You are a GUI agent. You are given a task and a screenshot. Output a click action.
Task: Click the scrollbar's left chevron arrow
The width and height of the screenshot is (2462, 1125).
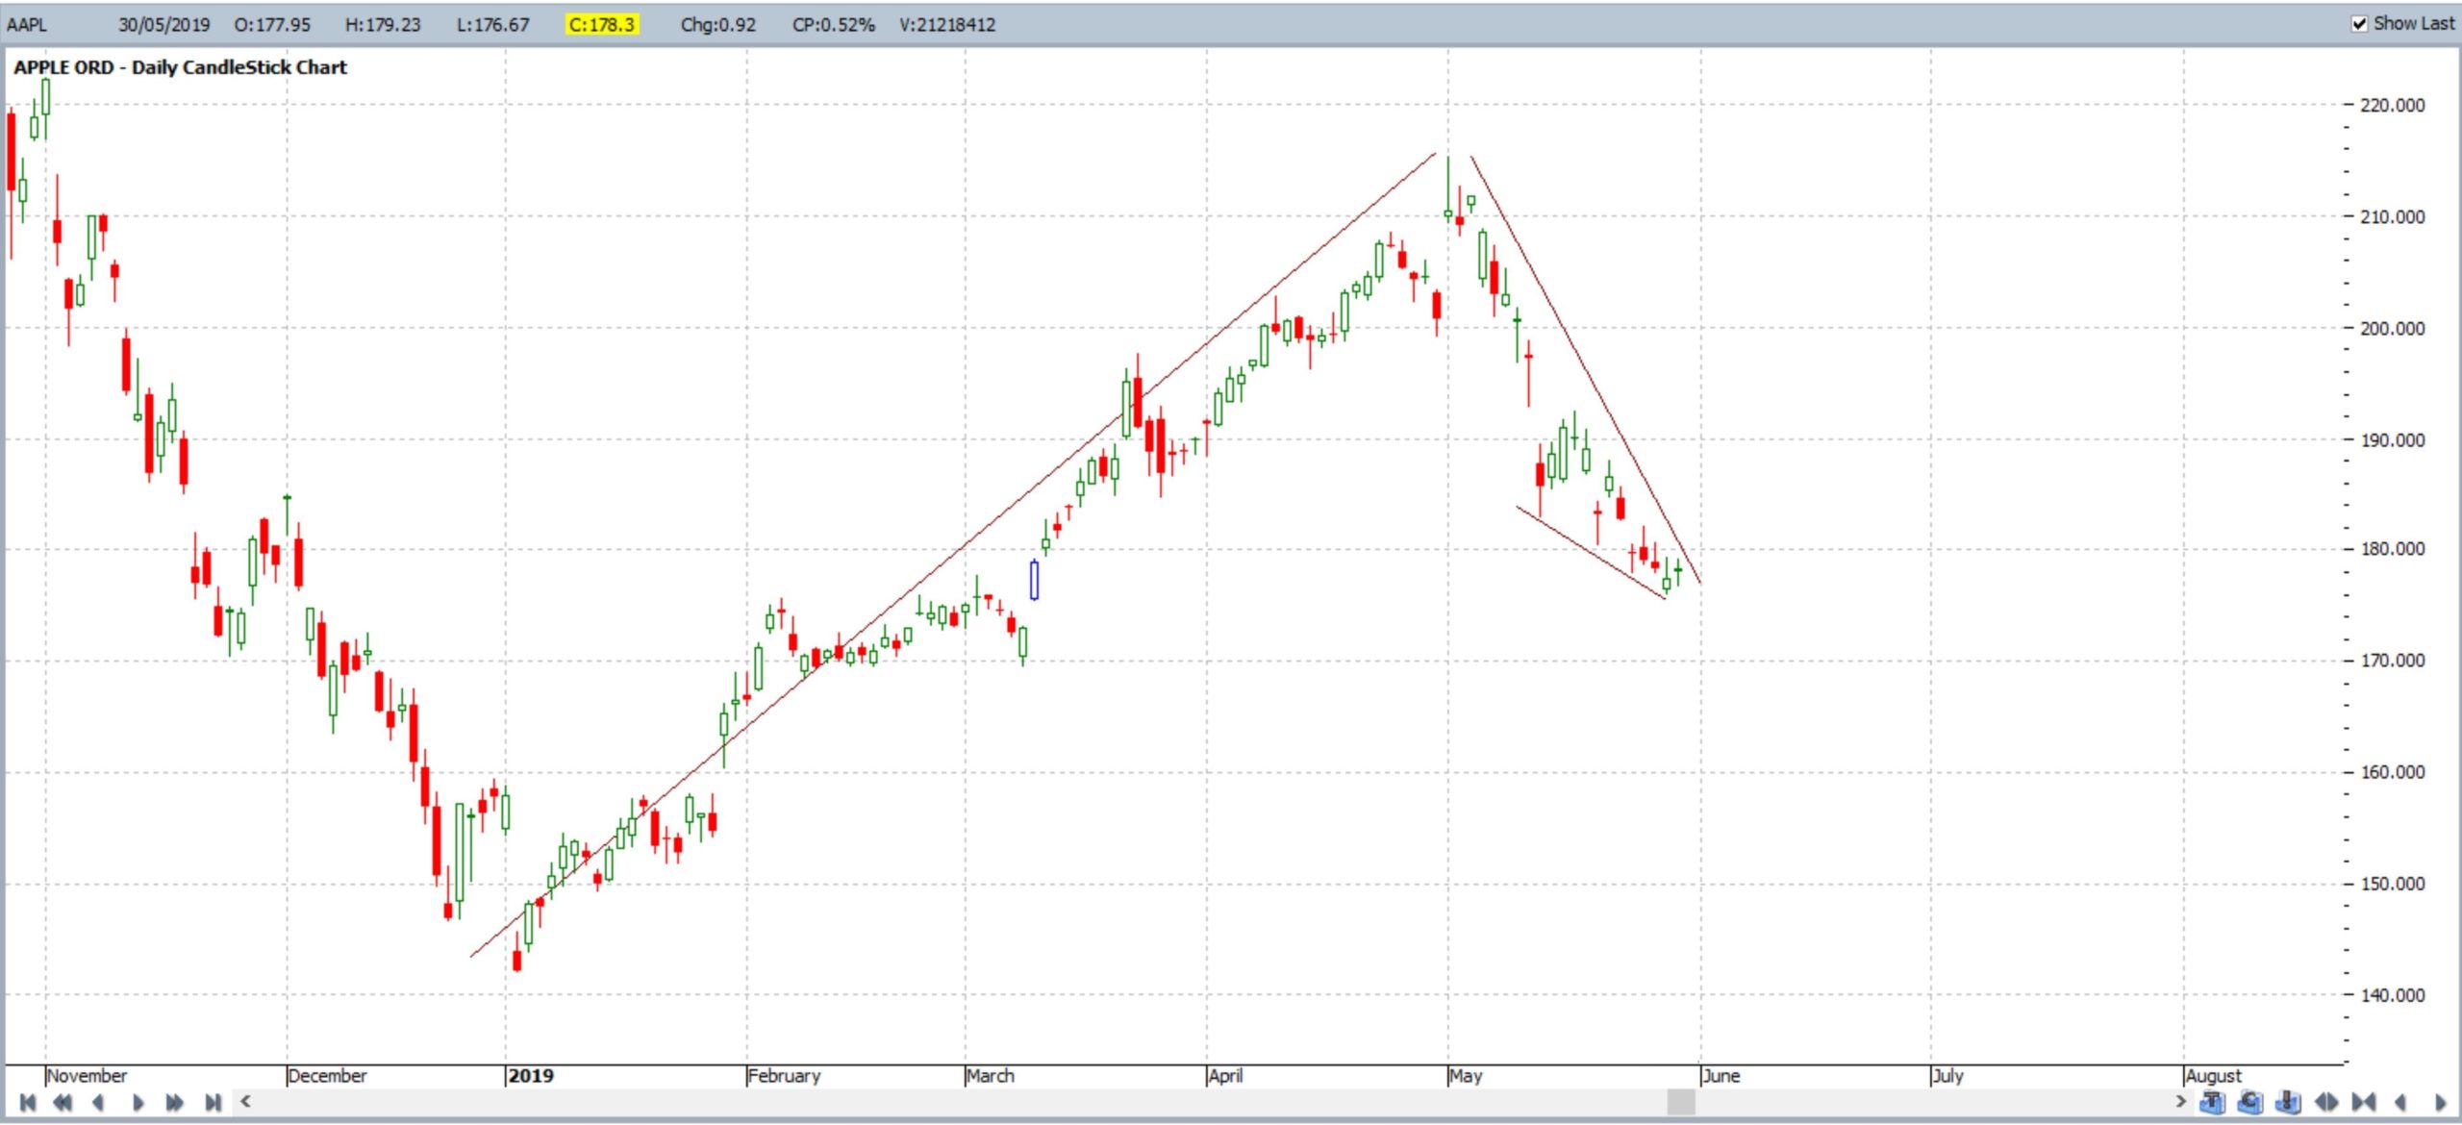246,1101
